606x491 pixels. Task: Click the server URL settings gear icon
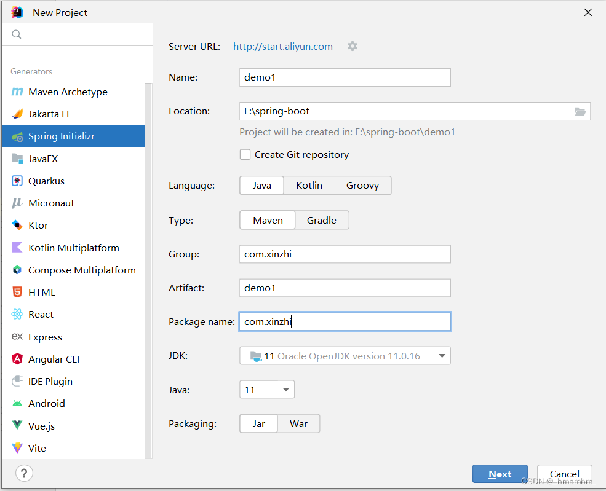click(352, 46)
